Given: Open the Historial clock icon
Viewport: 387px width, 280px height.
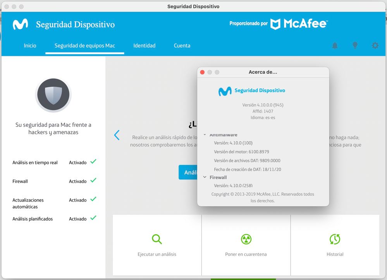Looking at the screenshot, I should click(x=335, y=239).
